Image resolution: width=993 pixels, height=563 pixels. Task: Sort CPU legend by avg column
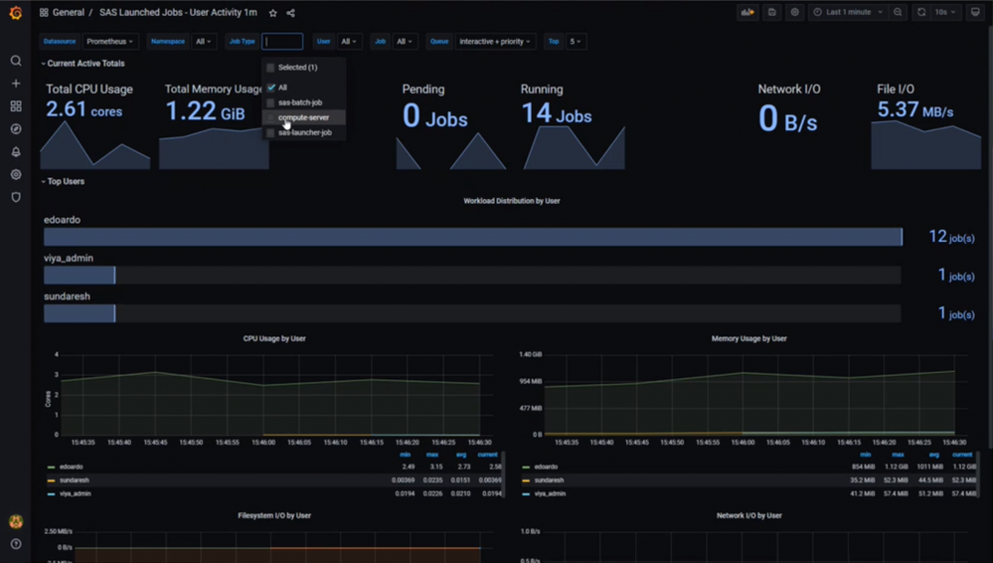click(x=461, y=455)
